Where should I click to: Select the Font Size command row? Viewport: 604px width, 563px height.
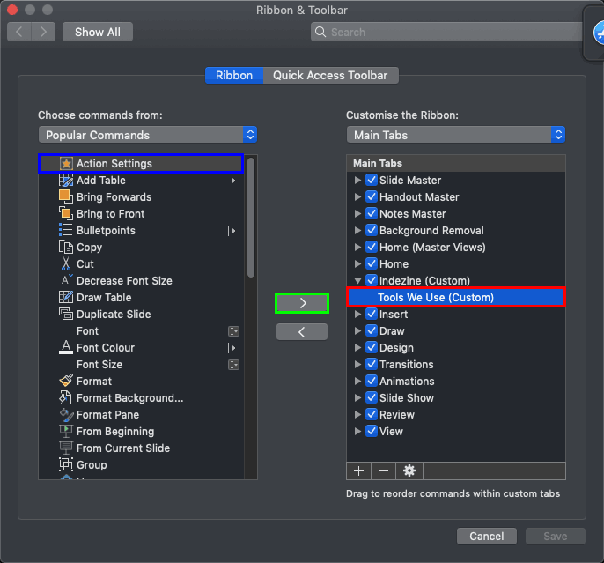pyautogui.click(x=142, y=364)
